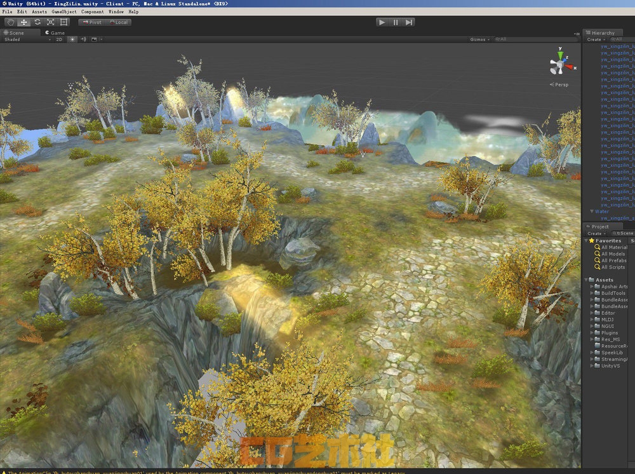Select the UnityVS folder
Image resolution: width=635 pixels, height=474 pixels.
[x=610, y=366]
